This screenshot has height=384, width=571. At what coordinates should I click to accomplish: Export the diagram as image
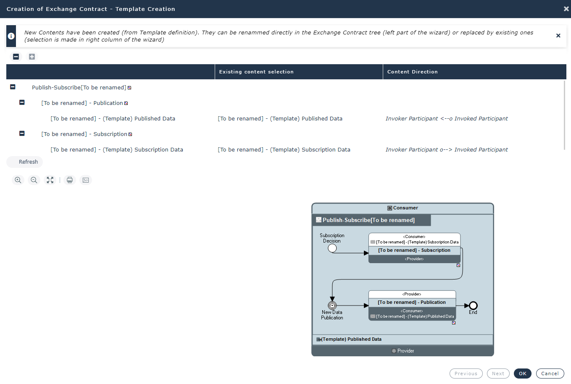[x=86, y=180]
